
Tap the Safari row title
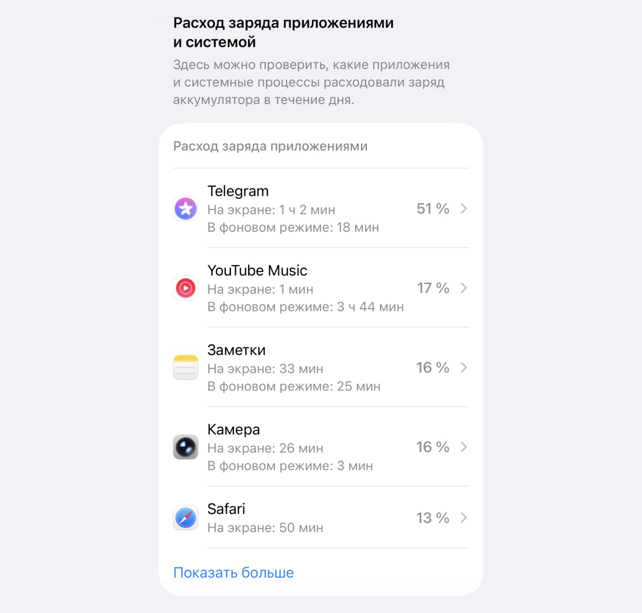click(226, 509)
